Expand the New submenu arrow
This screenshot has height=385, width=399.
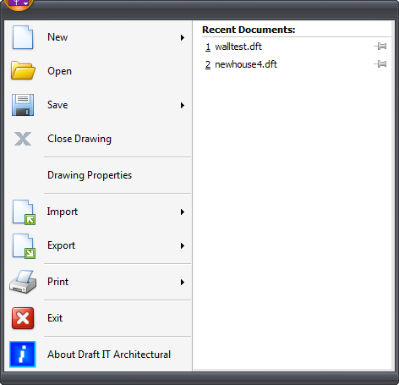tap(183, 37)
